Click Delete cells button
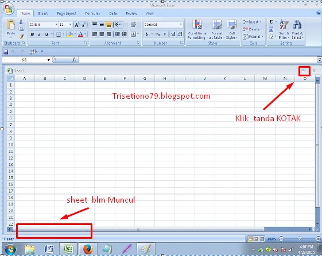The width and height of the screenshot is (322, 256). point(253,29)
